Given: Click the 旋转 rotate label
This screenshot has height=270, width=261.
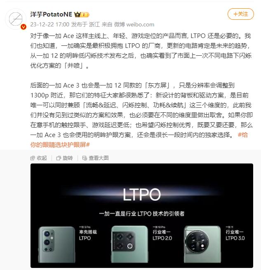Looking at the screenshot, I should tap(68, 158).
